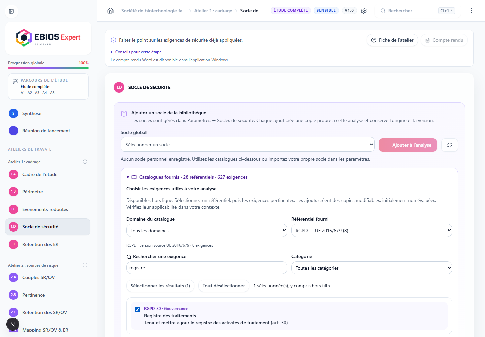Go to Périmètre step
The height and width of the screenshot is (337, 485).
[x=48, y=192]
